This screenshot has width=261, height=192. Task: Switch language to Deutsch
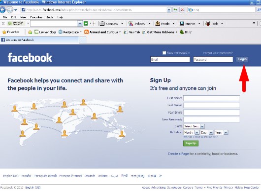(90, 176)
